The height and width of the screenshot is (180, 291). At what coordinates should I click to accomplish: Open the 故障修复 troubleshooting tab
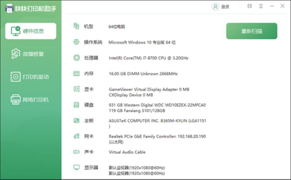(x=31, y=54)
